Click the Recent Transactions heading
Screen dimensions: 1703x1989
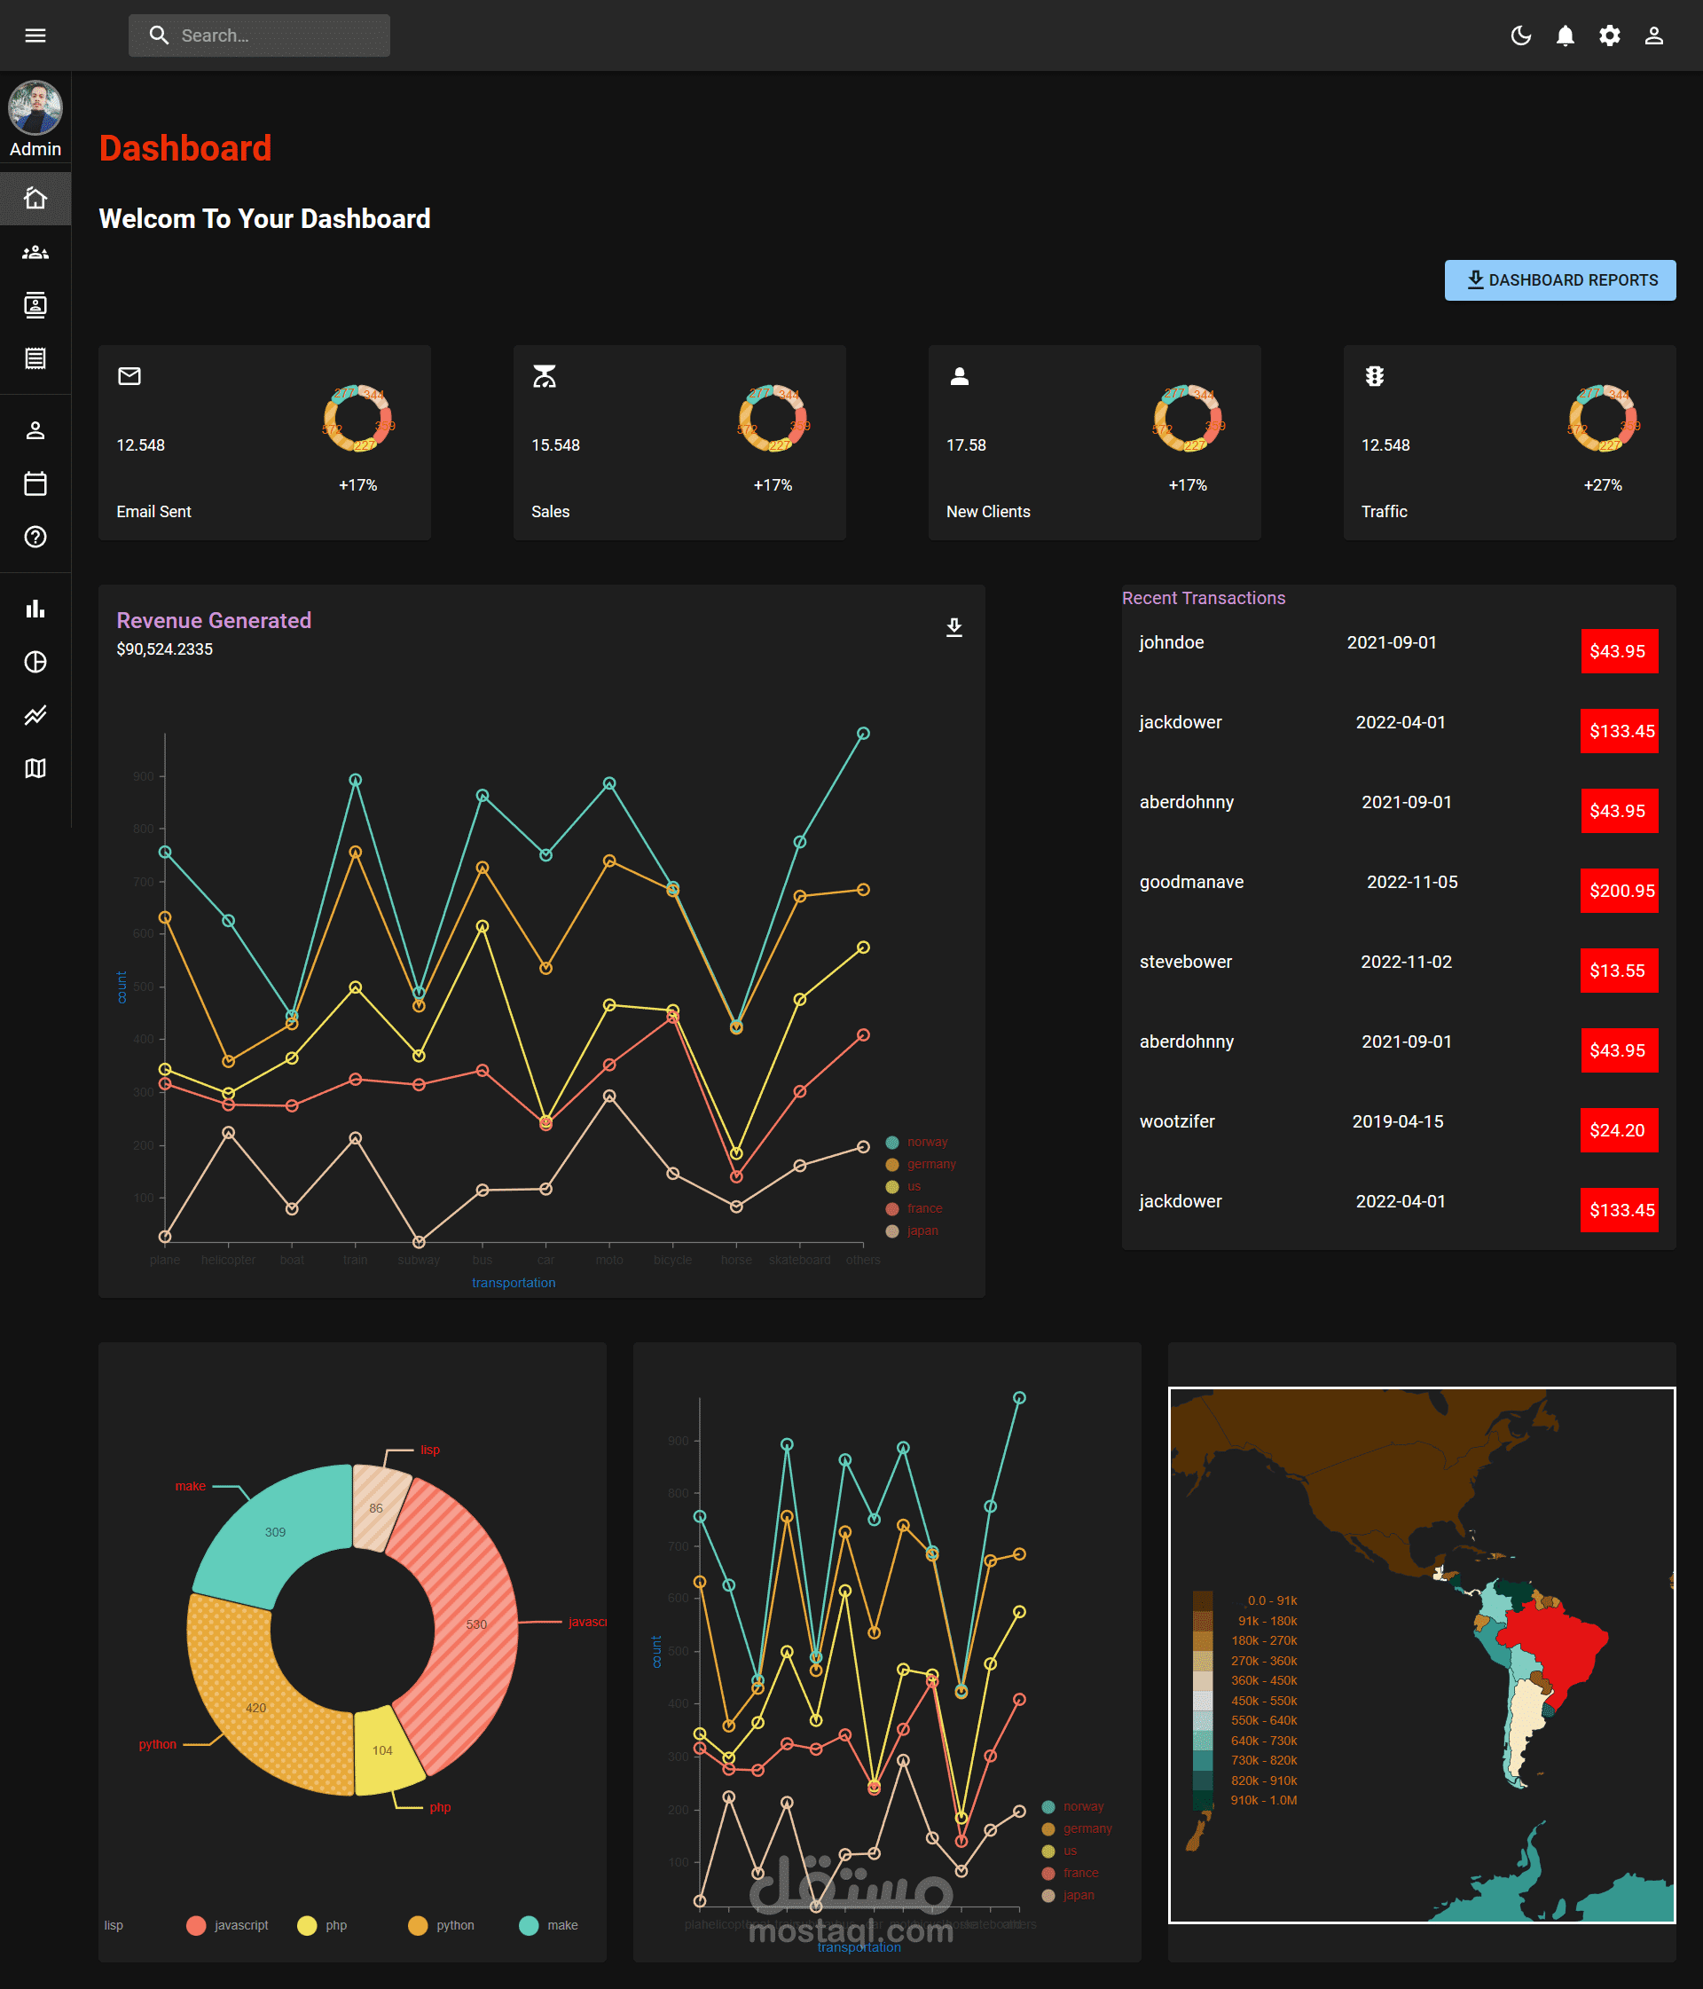click(1204, 598)
